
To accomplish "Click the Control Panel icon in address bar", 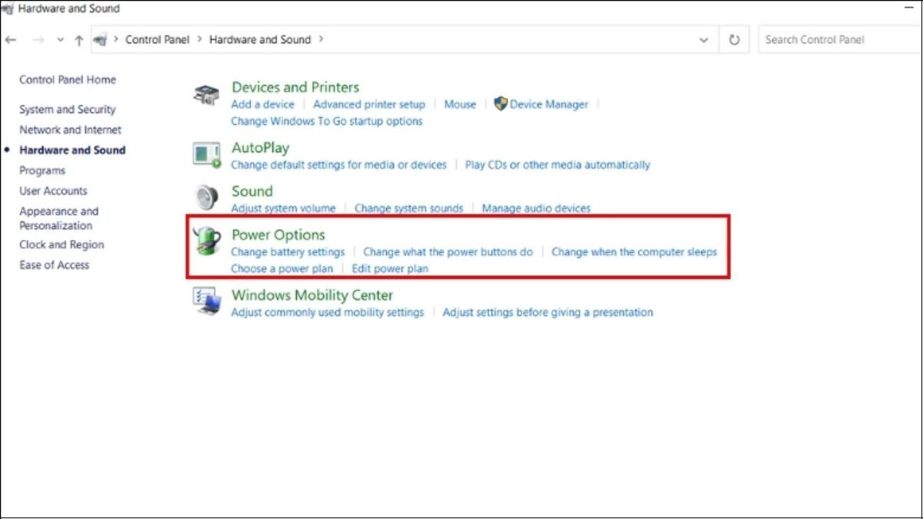I will 100,40.
